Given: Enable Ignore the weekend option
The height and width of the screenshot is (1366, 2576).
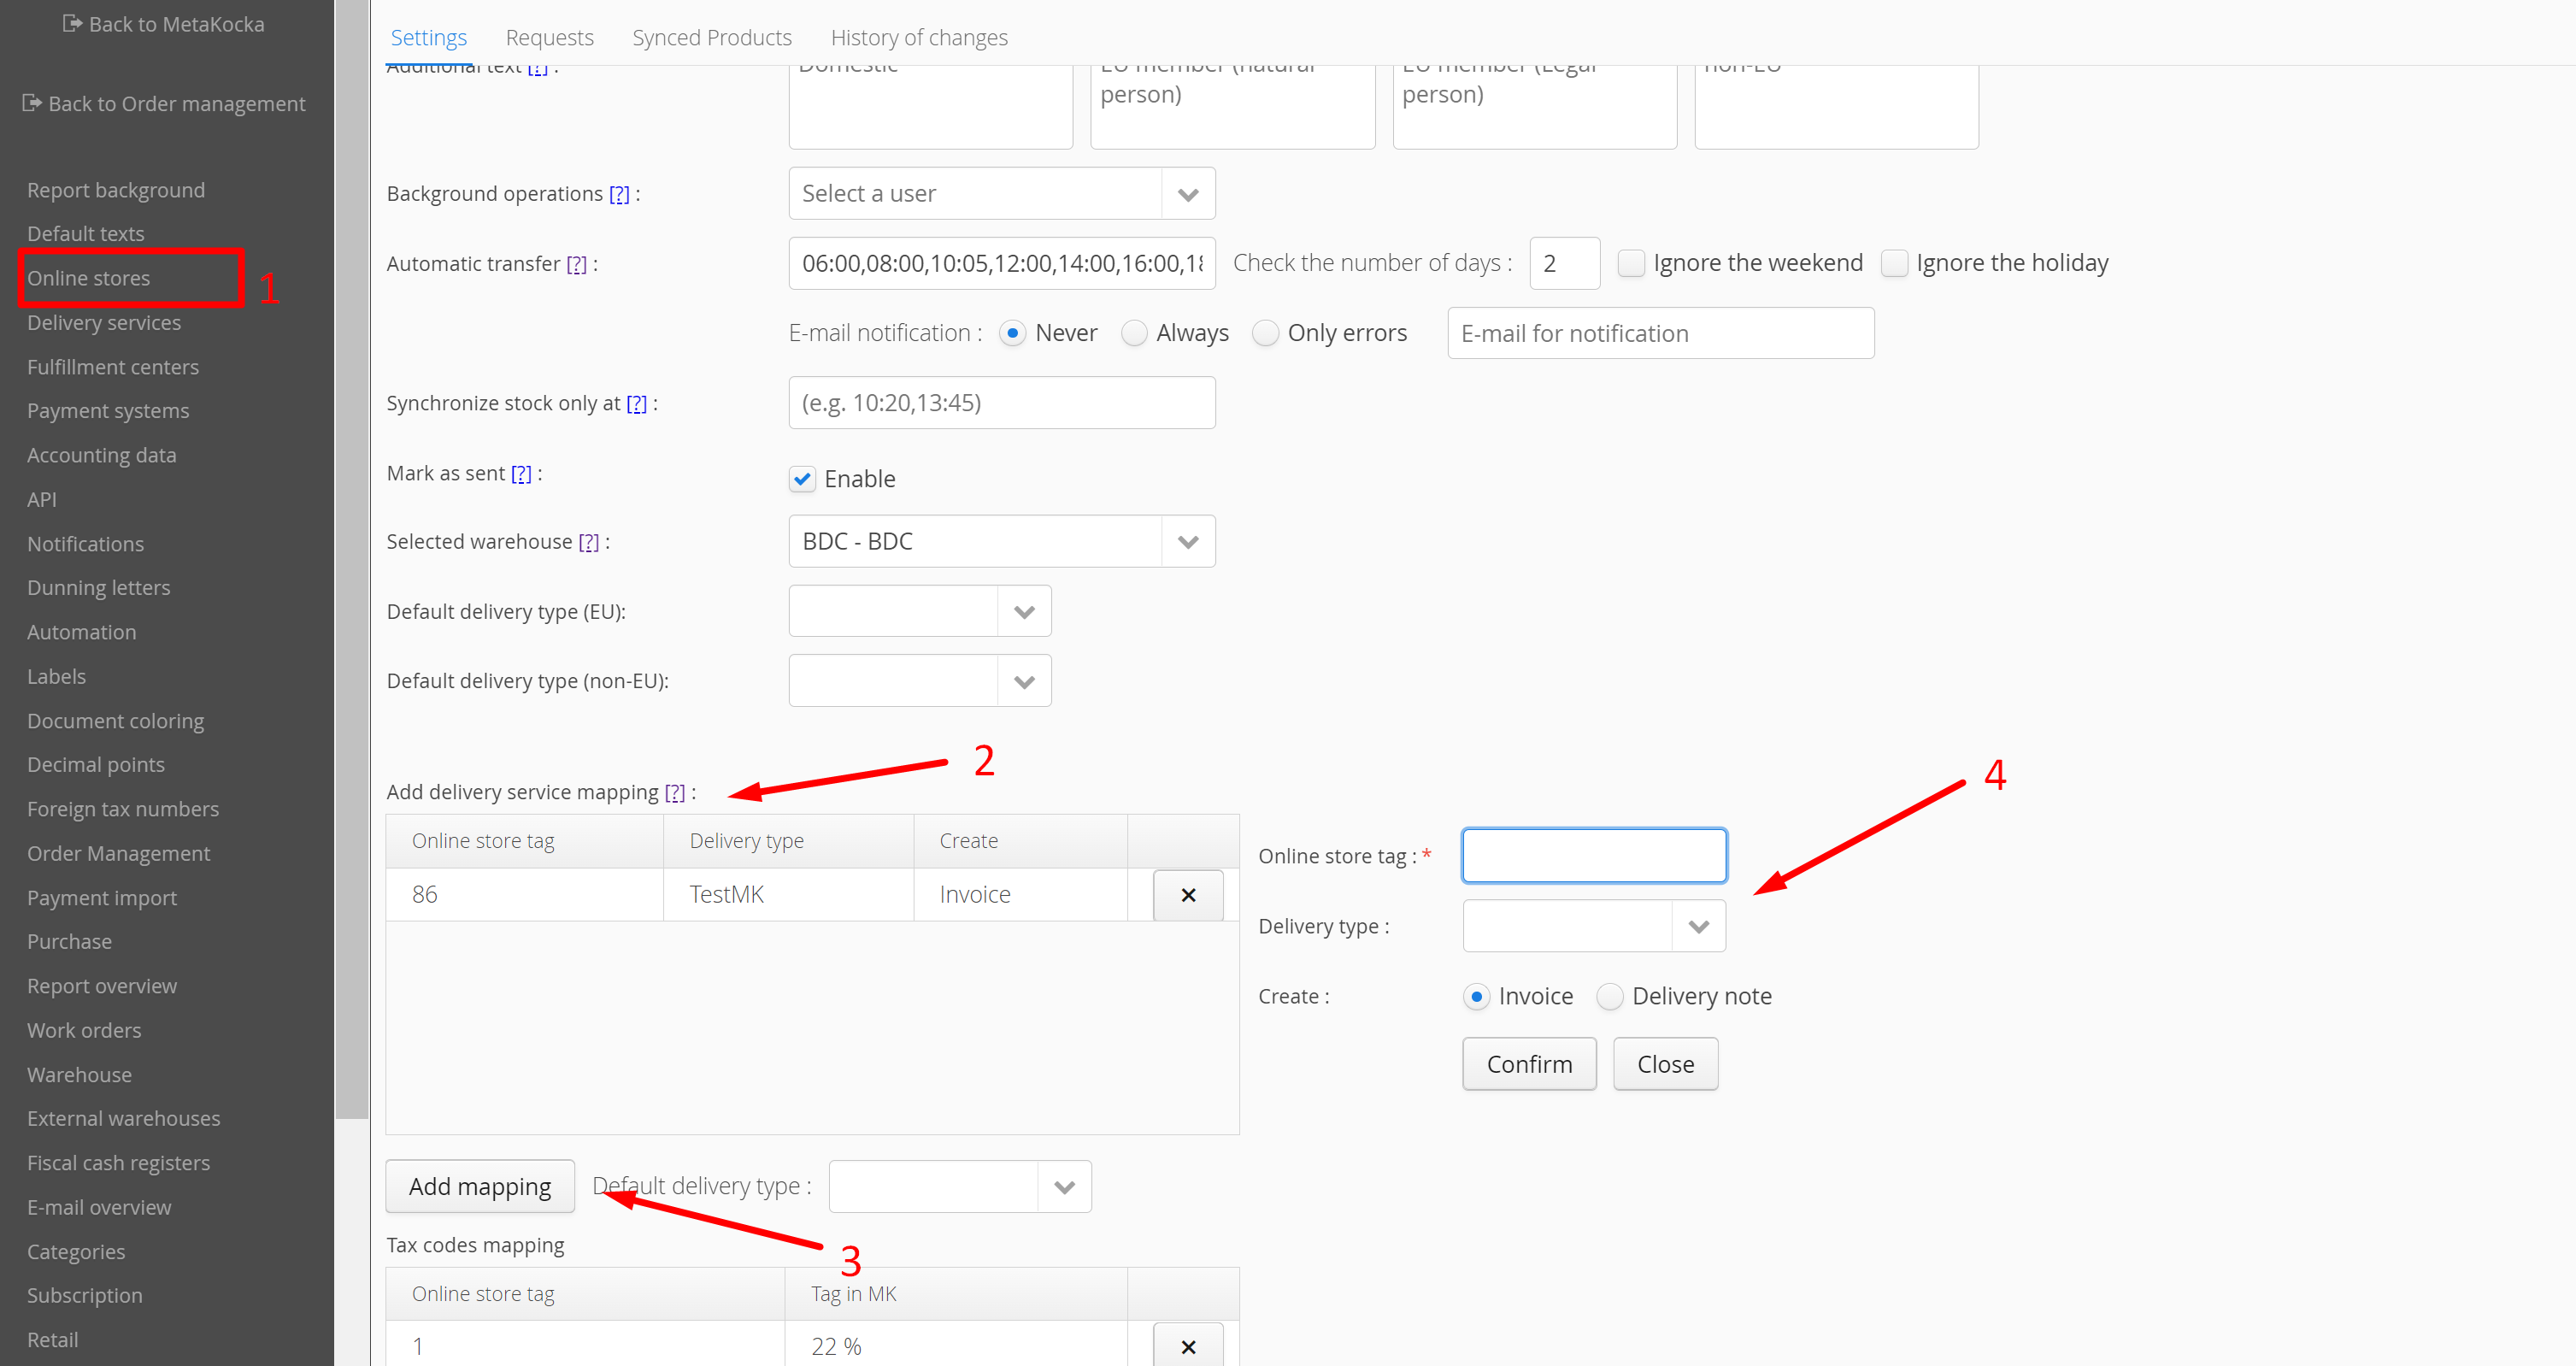Looking at the screenshot, I should coord(1631,263).
